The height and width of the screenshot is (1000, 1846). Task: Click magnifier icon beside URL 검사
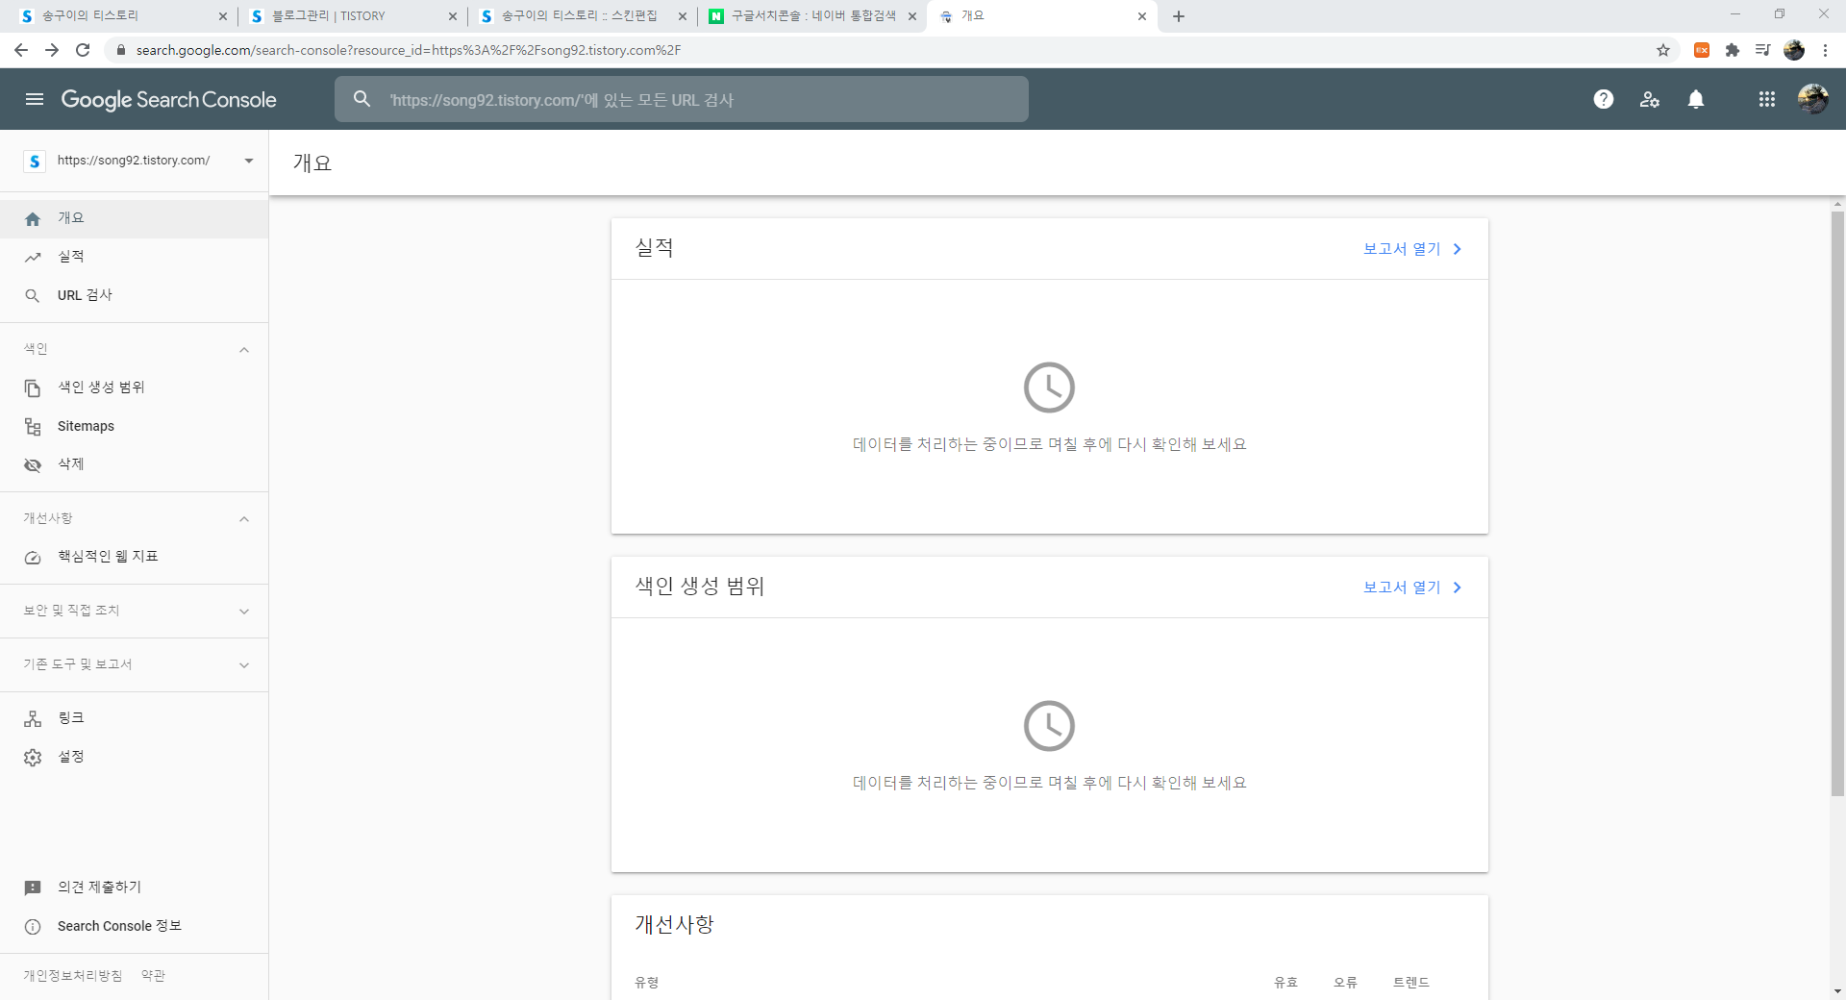pos(33,296)
